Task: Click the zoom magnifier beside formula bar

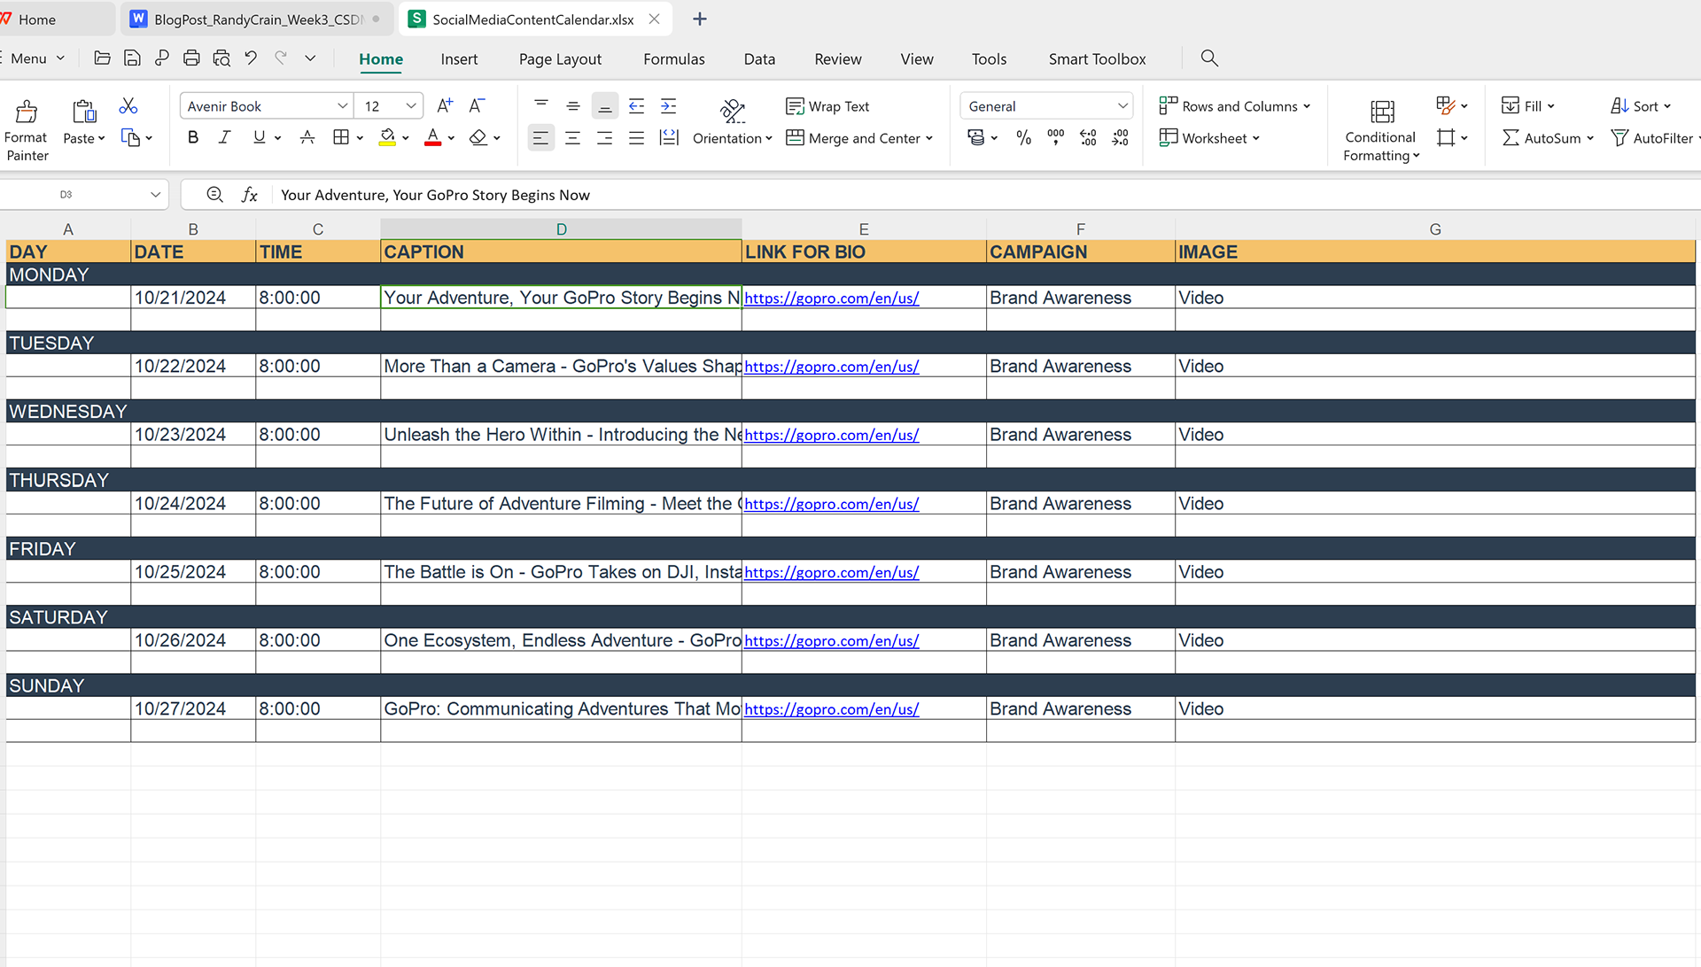Action: [x=214, y=195]
